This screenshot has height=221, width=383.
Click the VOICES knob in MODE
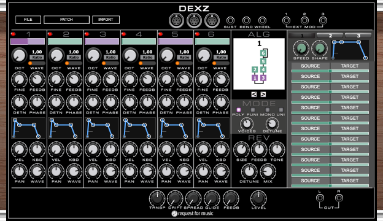tap(247, 124)
